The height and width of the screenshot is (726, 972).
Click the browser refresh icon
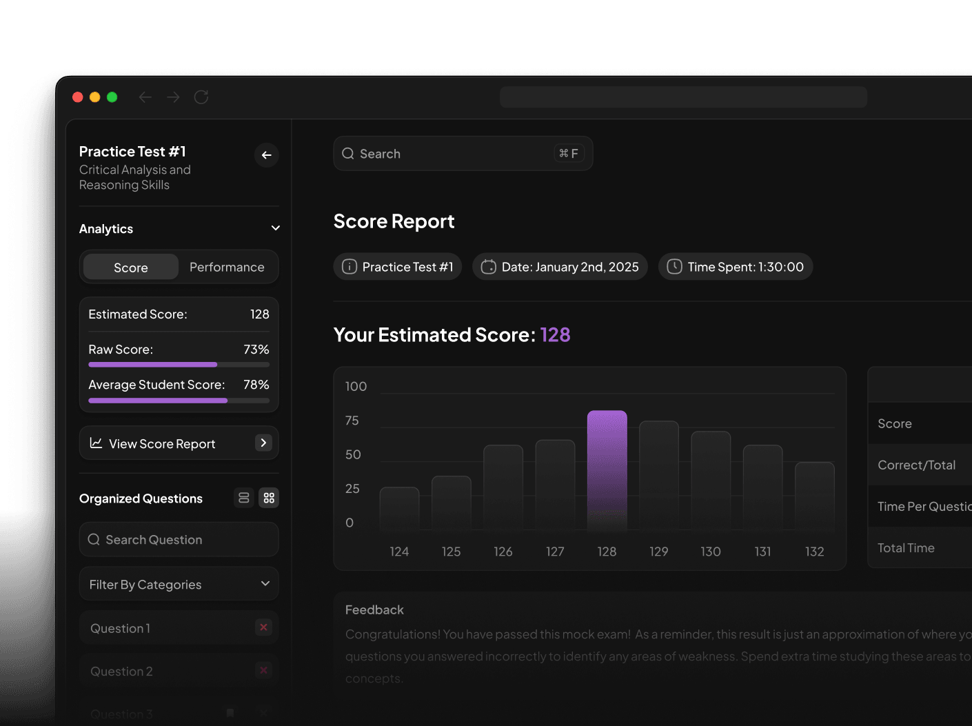pyautogui.click(x=201, y=97)
